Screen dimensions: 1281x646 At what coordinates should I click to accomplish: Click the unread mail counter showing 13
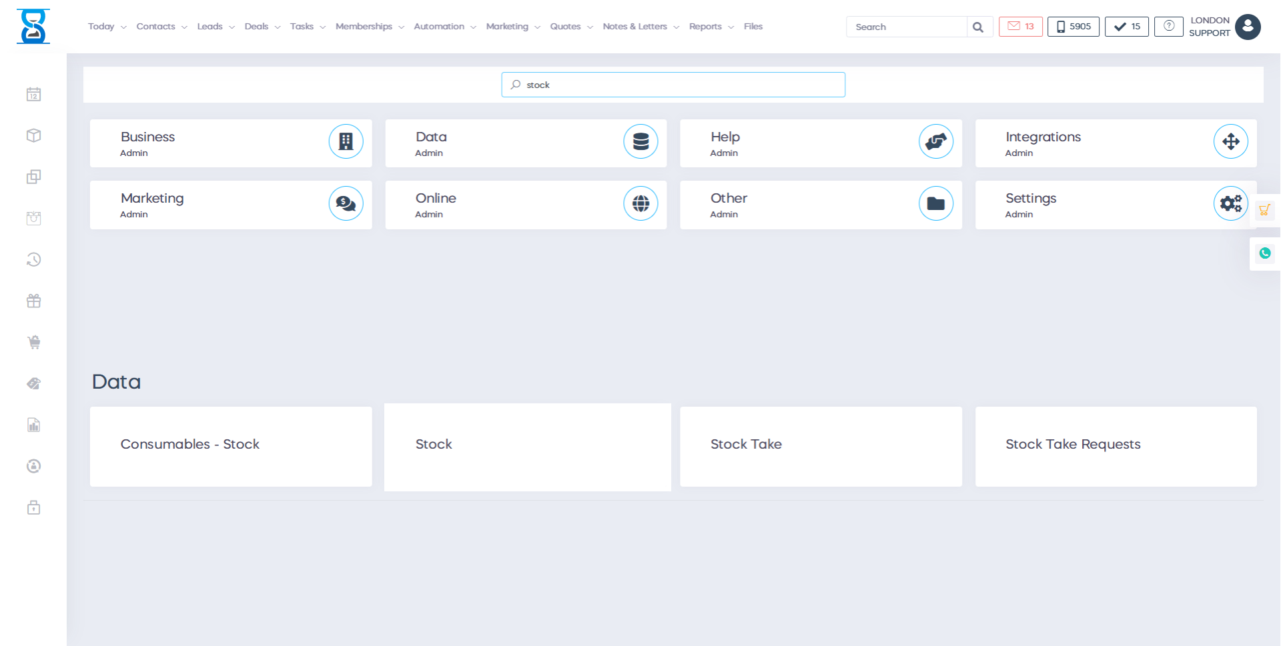tap(1020, 27)
